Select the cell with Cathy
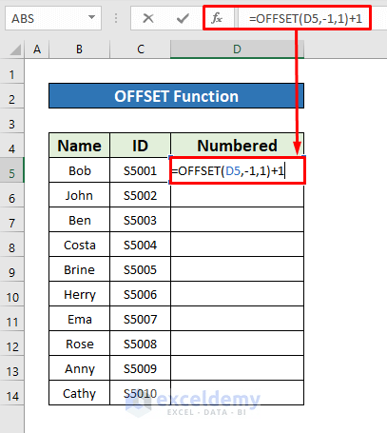Viewport: 387px width, 433px height. click(79, 393)
